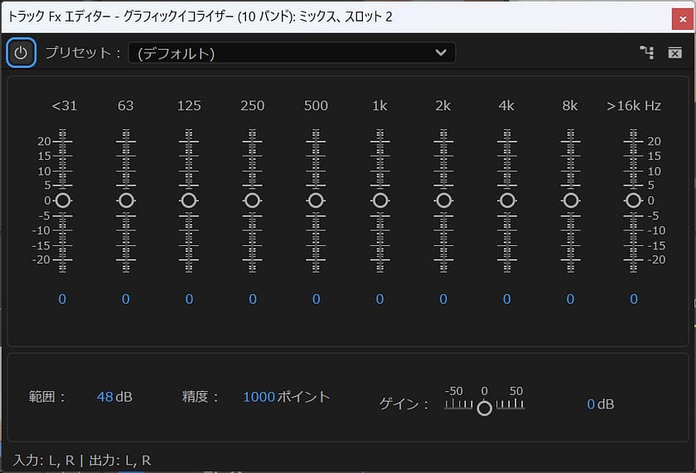Screen dimensions: 696x473
Task: Open the プリセット dropdown list
Action: click(x=291, y=53)
